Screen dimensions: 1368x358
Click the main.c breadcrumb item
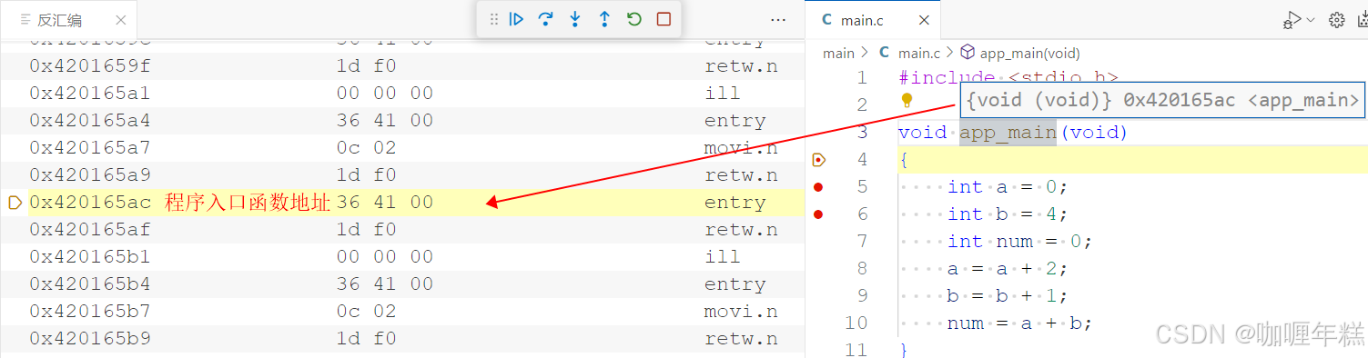point(910,54)
